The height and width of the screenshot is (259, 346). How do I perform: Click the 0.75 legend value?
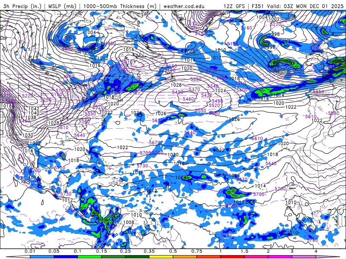pos(197,251)
